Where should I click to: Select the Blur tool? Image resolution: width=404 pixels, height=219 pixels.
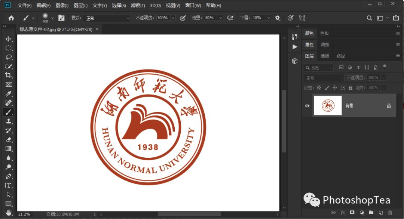coord(8,158)
